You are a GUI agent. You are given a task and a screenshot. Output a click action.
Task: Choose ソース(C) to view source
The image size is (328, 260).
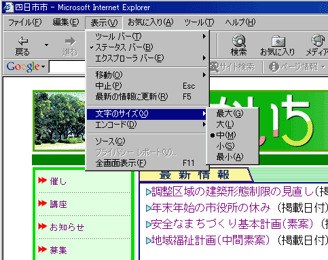(x=147, y=142)
